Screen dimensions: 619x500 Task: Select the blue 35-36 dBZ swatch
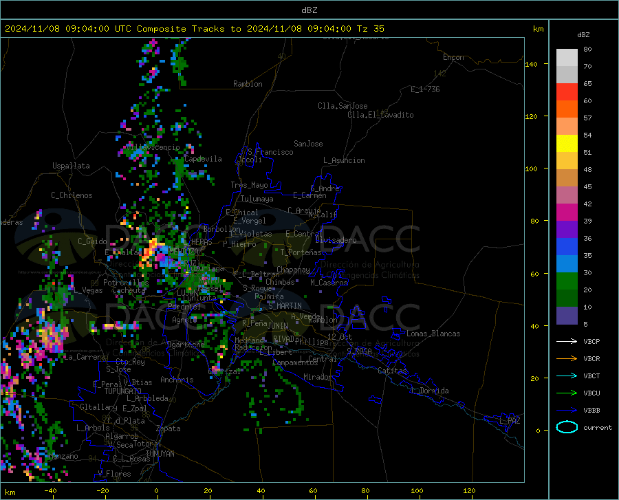[x=567, y=247]
